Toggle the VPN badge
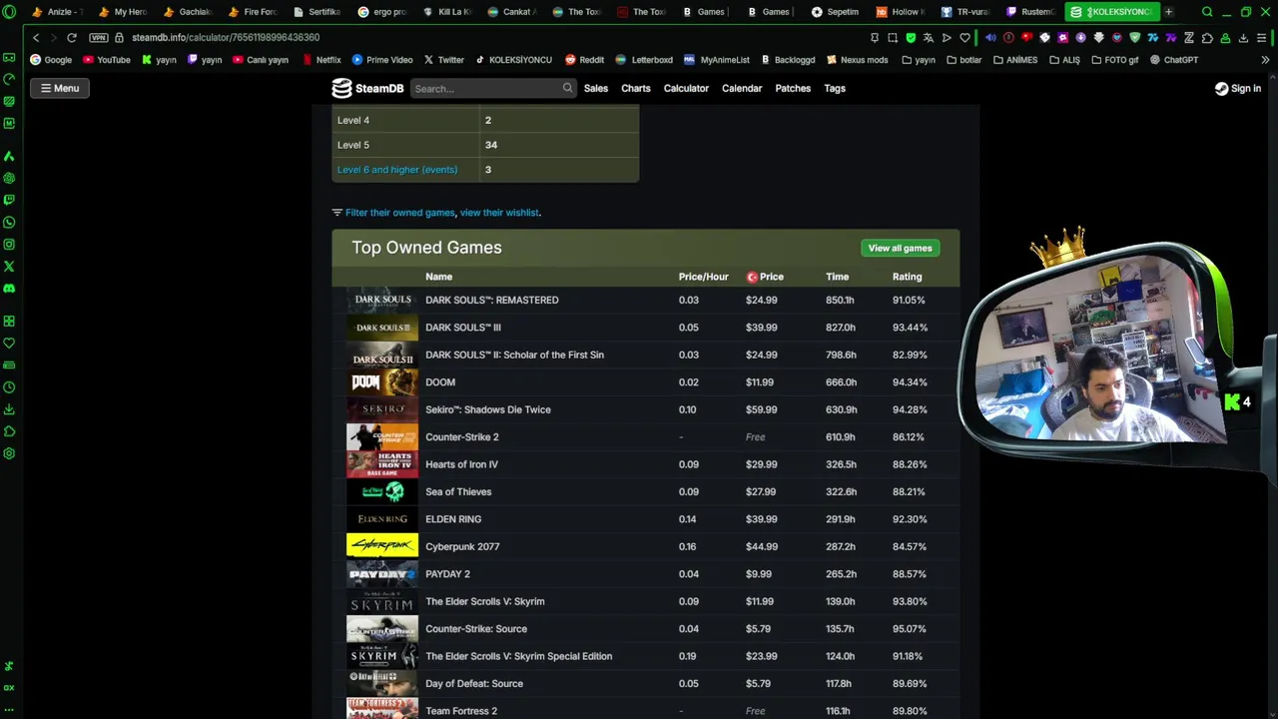Viewport: 1278px width, 719px height. [98, 37]
